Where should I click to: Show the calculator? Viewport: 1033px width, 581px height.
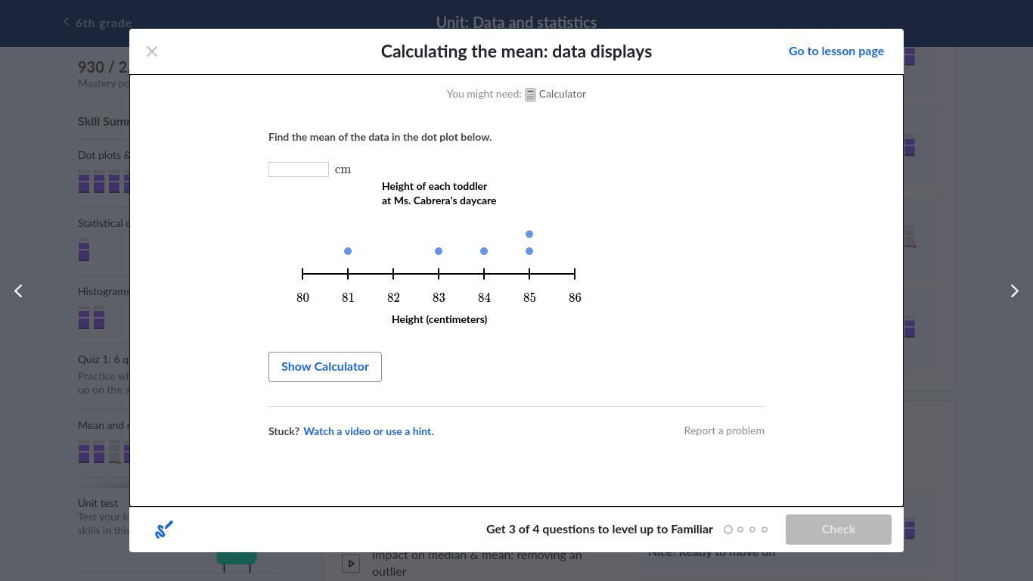[325, 367]
